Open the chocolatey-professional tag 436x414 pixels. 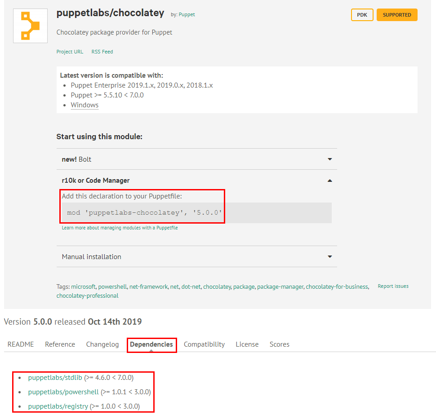pyautogui.click(x=87, y=295)
